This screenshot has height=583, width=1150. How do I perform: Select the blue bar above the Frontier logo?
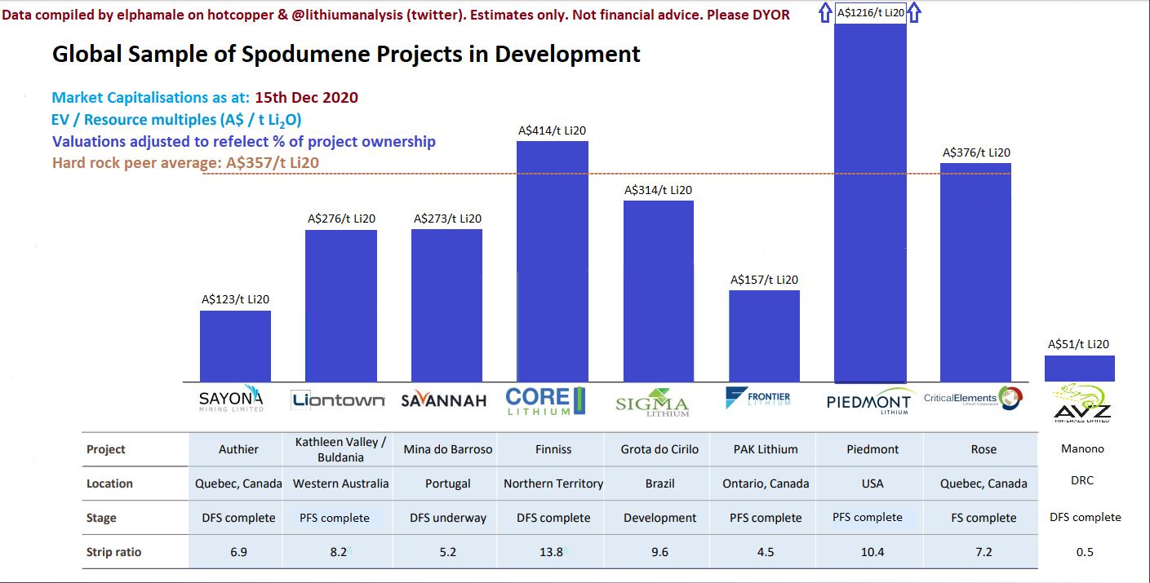(764, 336)
